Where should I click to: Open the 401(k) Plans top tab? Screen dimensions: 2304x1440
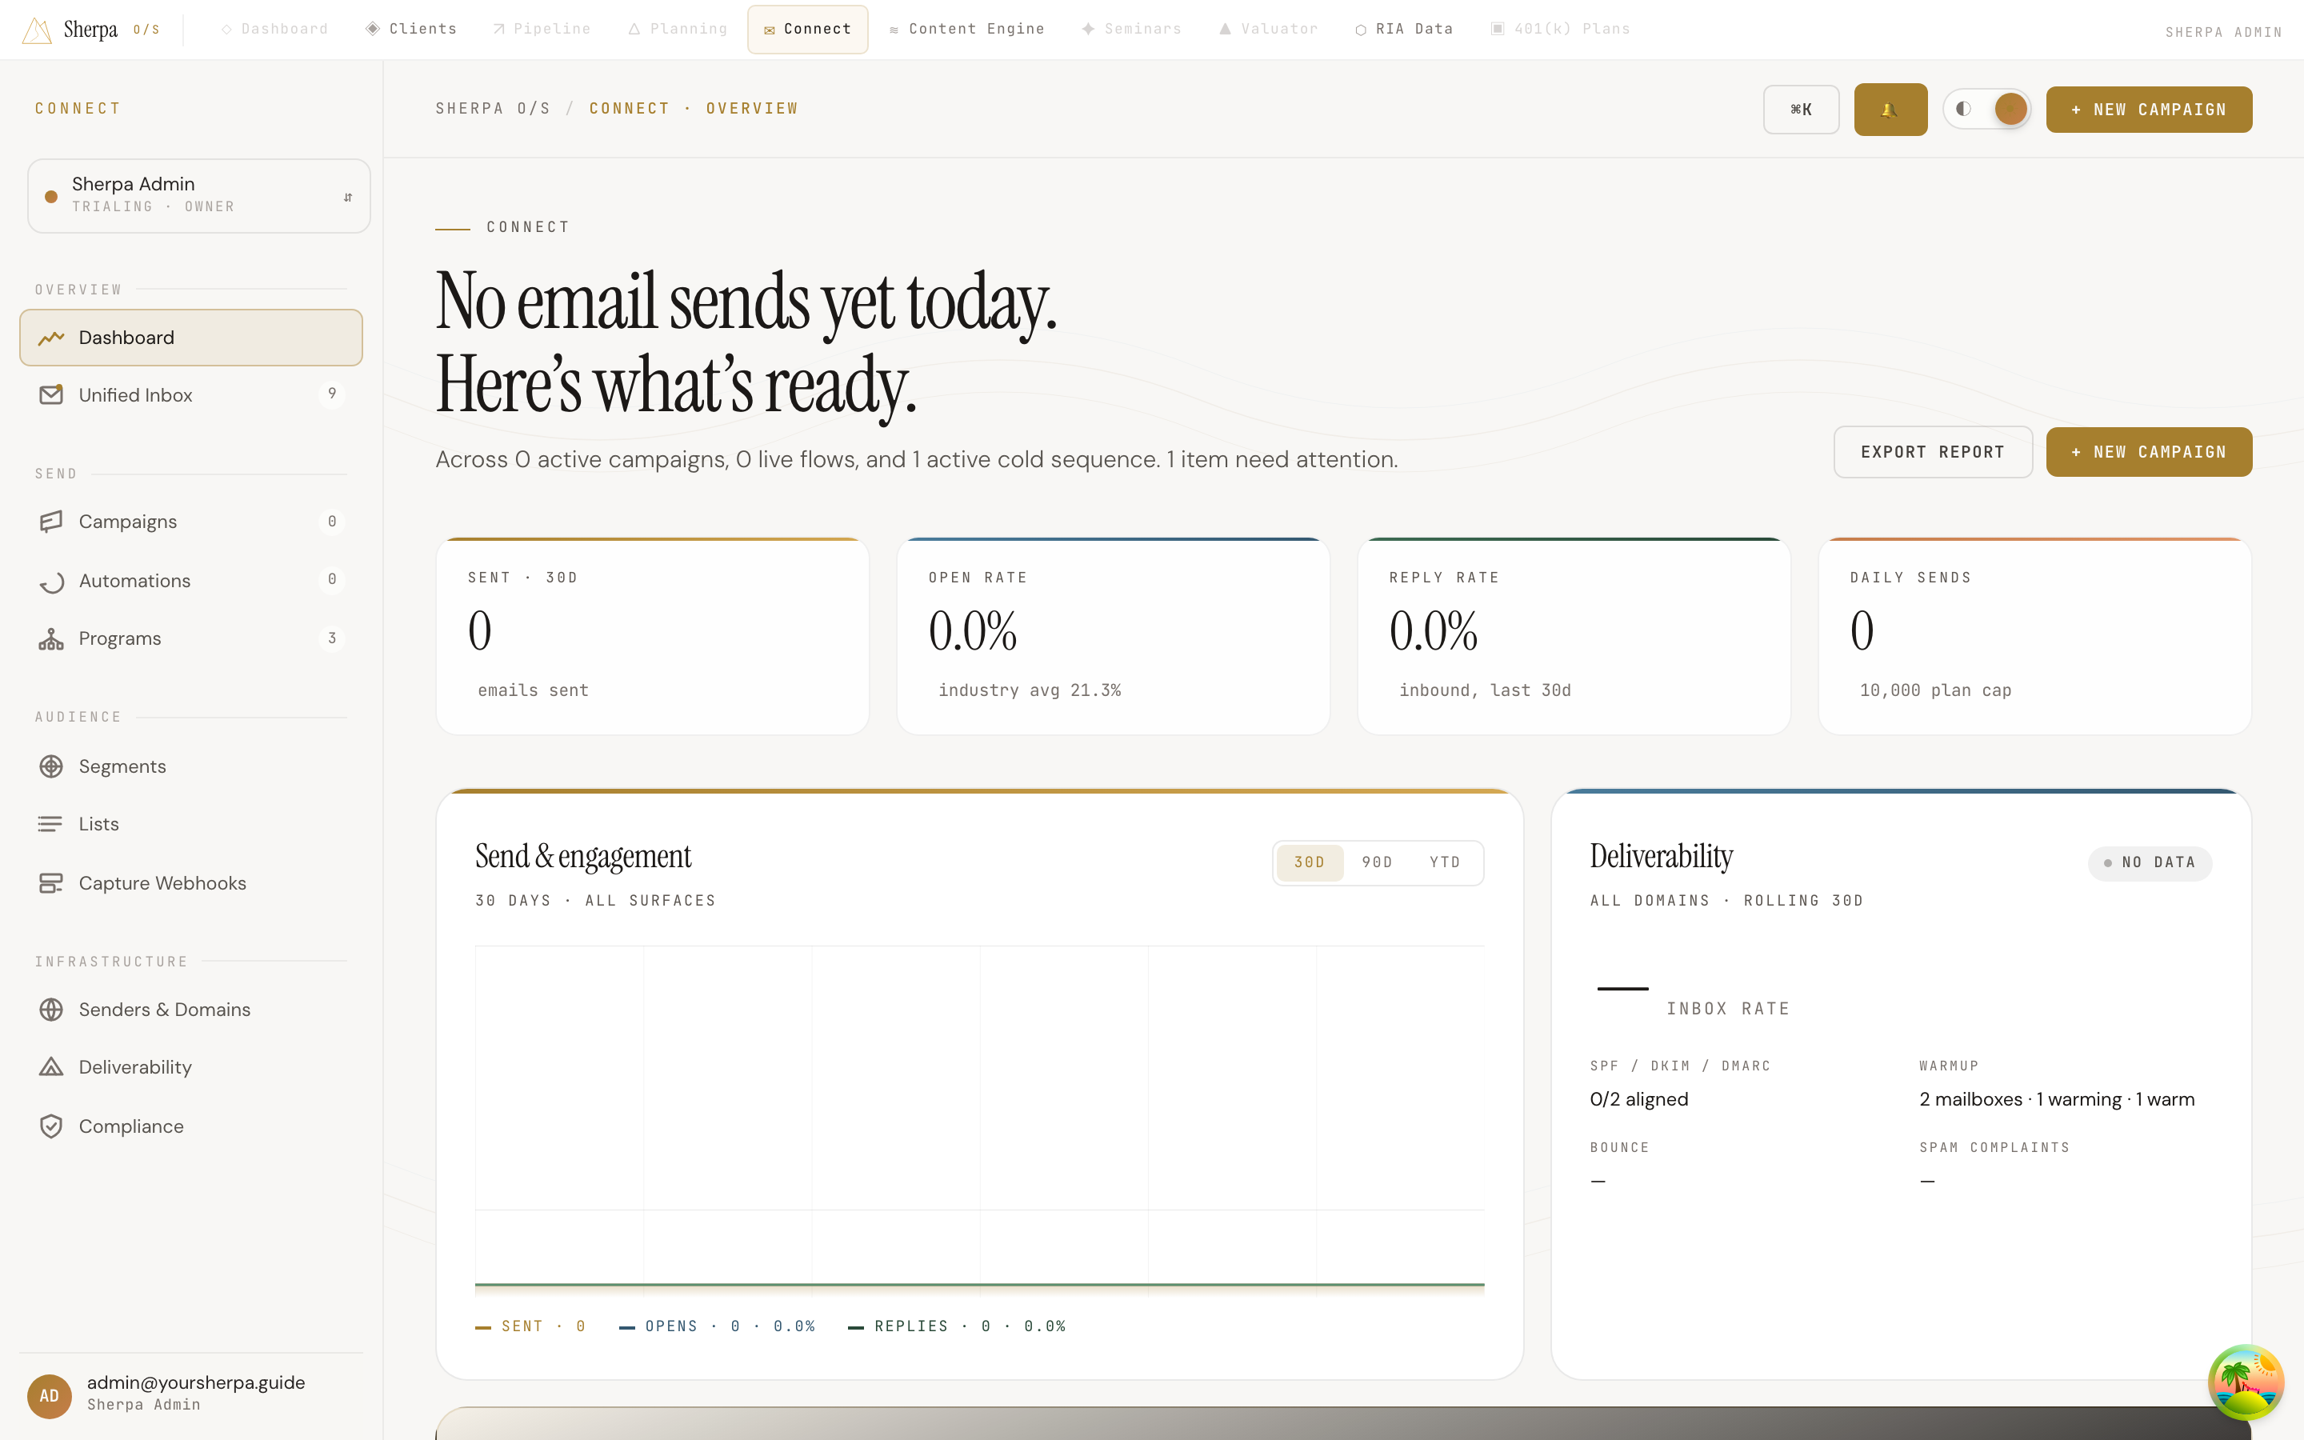tap(1559, 29)
